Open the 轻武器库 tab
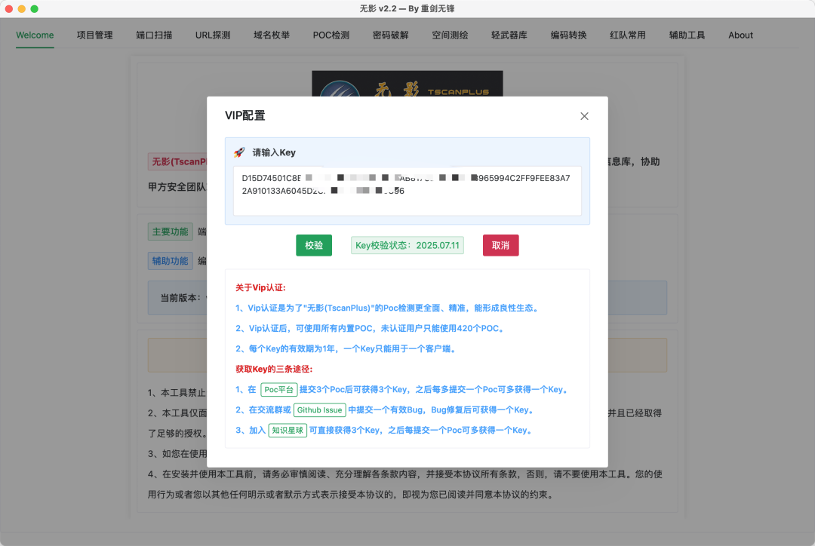The image size is (815, 546). tap(509, 35)
